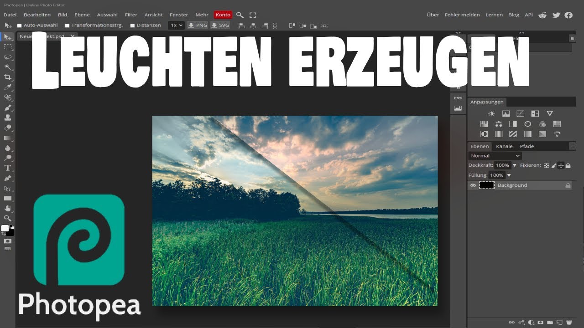This screenshot has width=584, height=328.
Task: Add Brightness/Contrast adjustment
Action: (491, 113)
